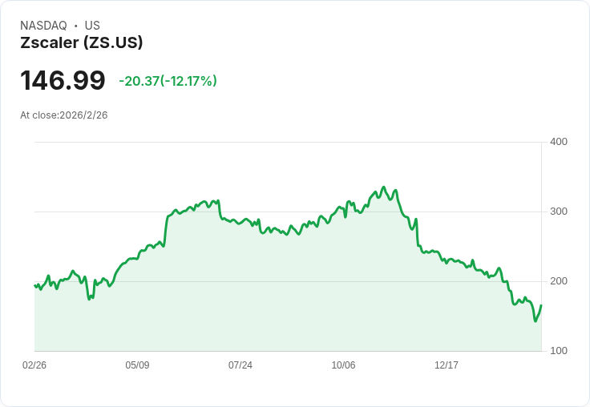This screenshot has width=590, height=407.
Task: Click the Zscaler (ZS.US) stock title
Action: click(x=82, y=42)
